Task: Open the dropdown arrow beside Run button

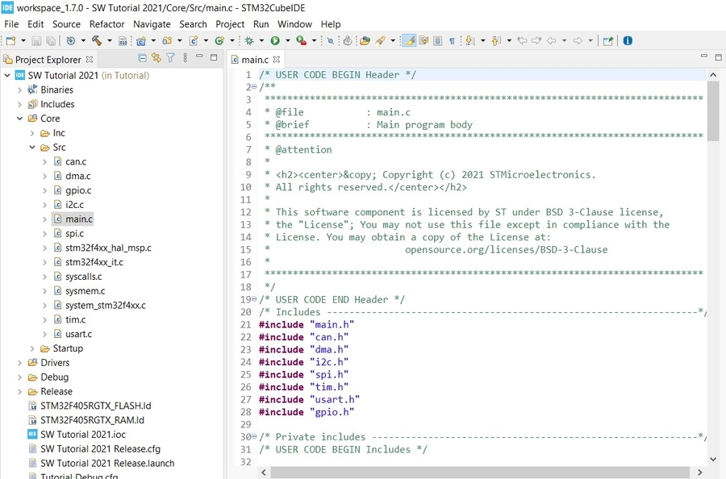Action: [x=286, y=40]
